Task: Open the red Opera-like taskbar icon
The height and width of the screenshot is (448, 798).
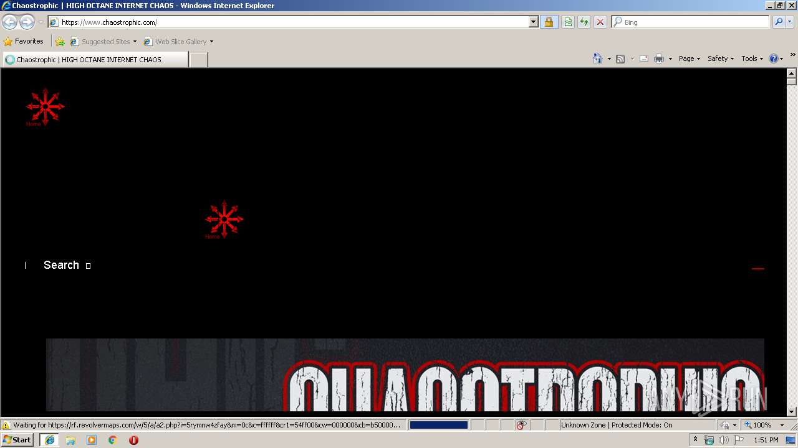Action: click(133, 440)
